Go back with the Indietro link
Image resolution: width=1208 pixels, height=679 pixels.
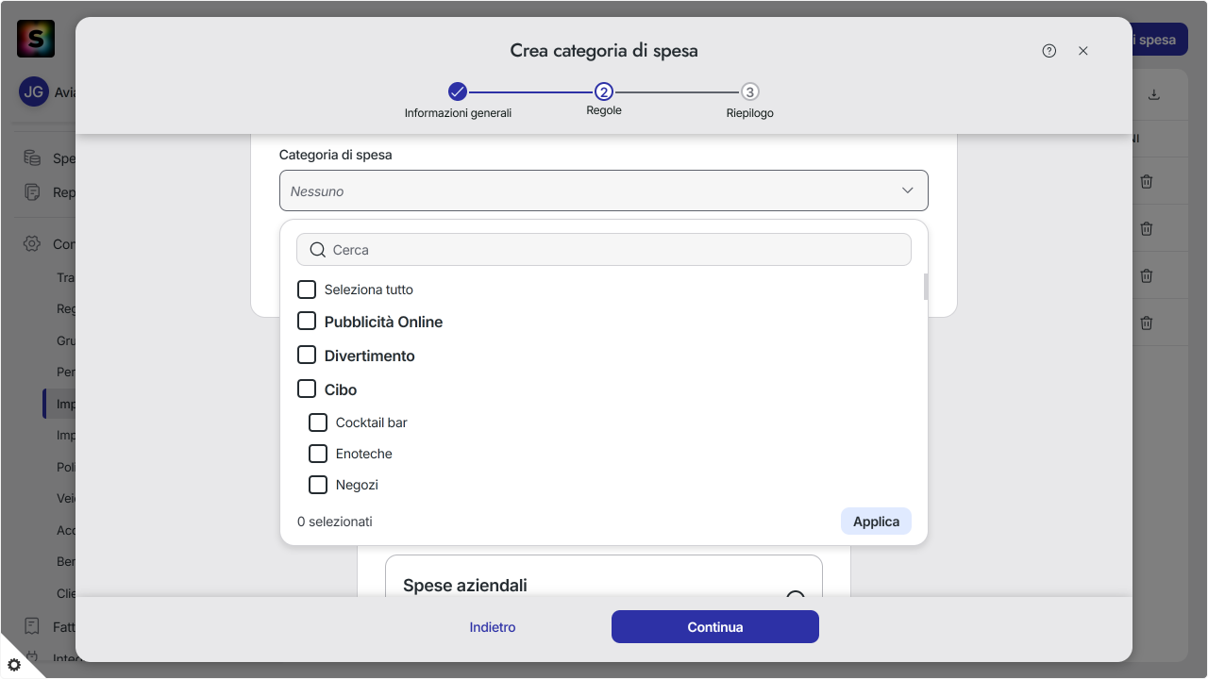click(x=493, y=627)
